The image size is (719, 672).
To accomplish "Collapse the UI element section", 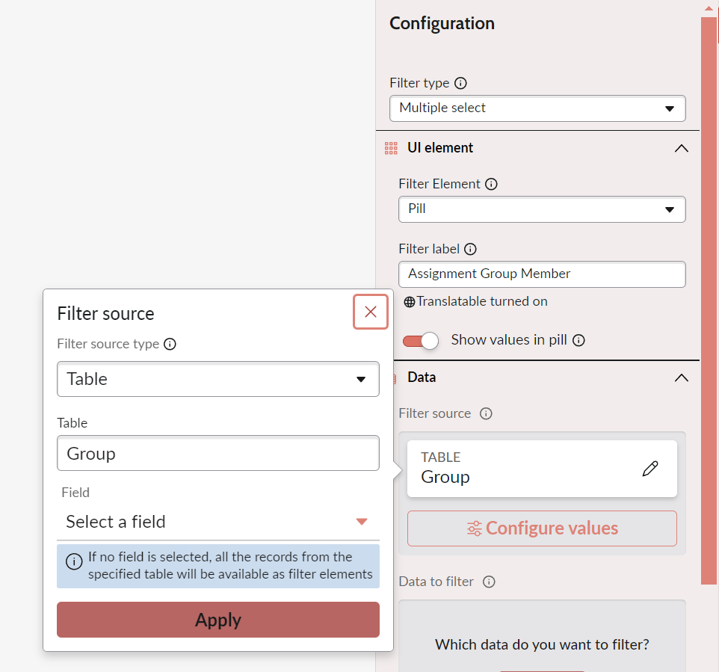I will pos(681,148).
